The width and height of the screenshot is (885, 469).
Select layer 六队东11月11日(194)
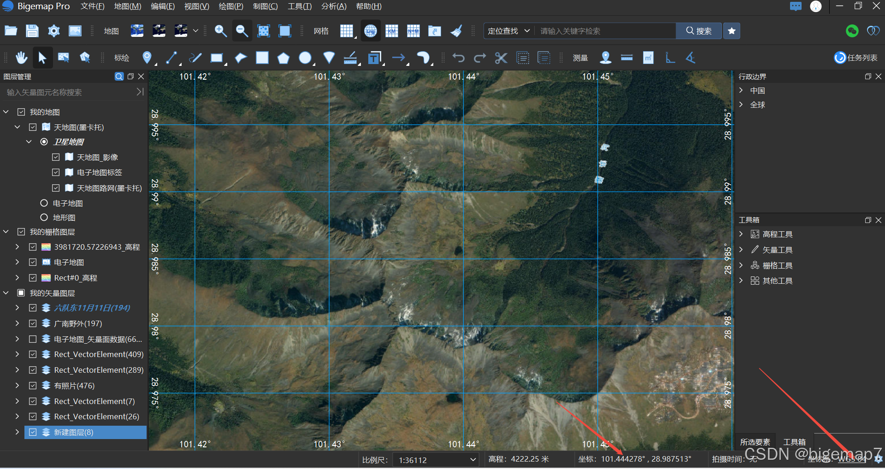pyautogui.click(x=92, y=308)
